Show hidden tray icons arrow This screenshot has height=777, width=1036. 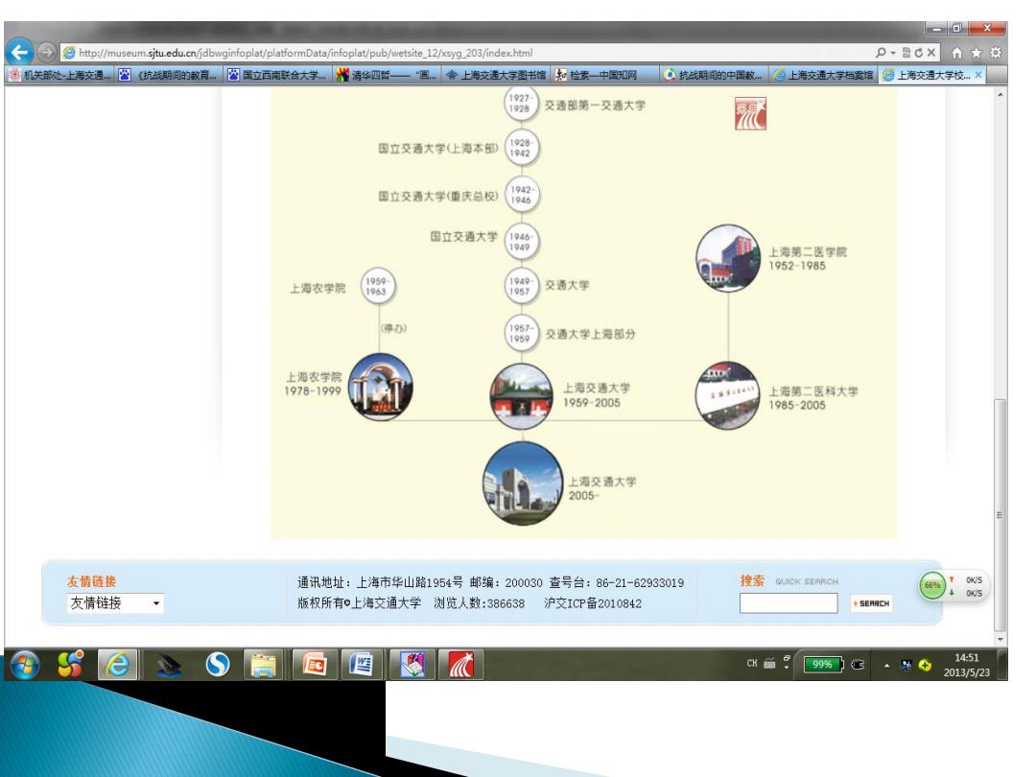pyautogui.click(x=886, y=666)
